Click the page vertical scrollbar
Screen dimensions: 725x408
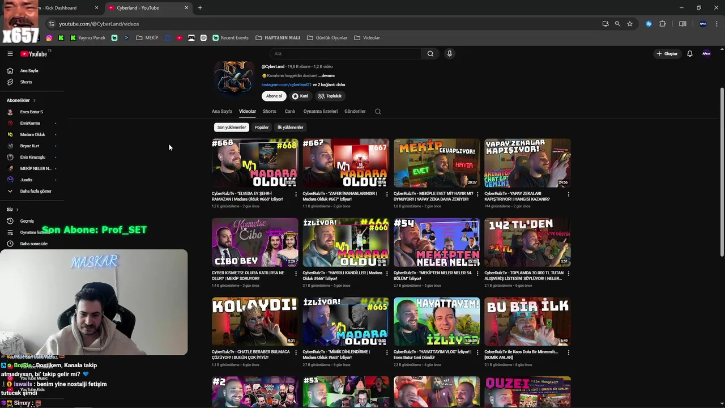722,171
